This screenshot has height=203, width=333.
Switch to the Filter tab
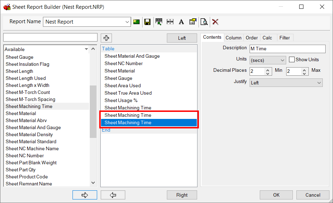tap(285, 38)
